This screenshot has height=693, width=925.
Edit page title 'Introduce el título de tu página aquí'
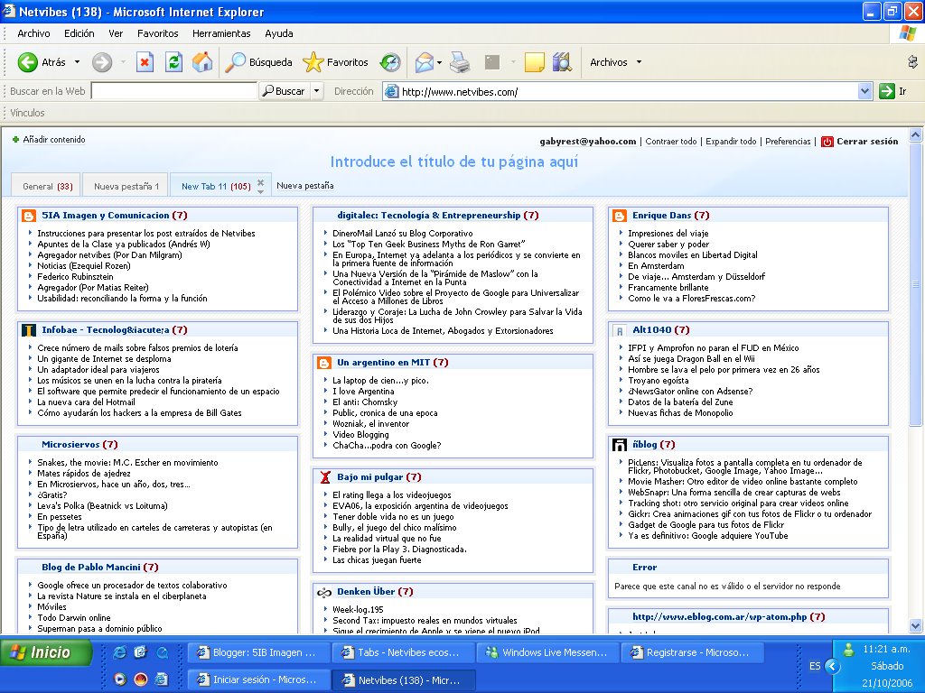point(453,162)
